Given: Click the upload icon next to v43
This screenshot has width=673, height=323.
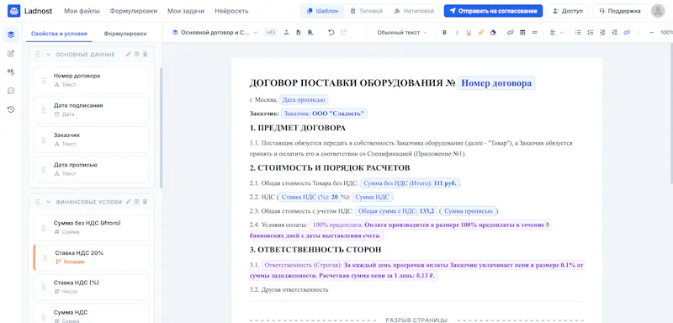Looking at the screenshot, I should [286, 32].
